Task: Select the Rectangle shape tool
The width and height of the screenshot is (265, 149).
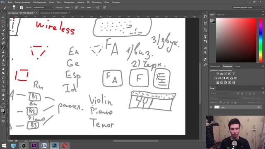Action: point(3,90)
